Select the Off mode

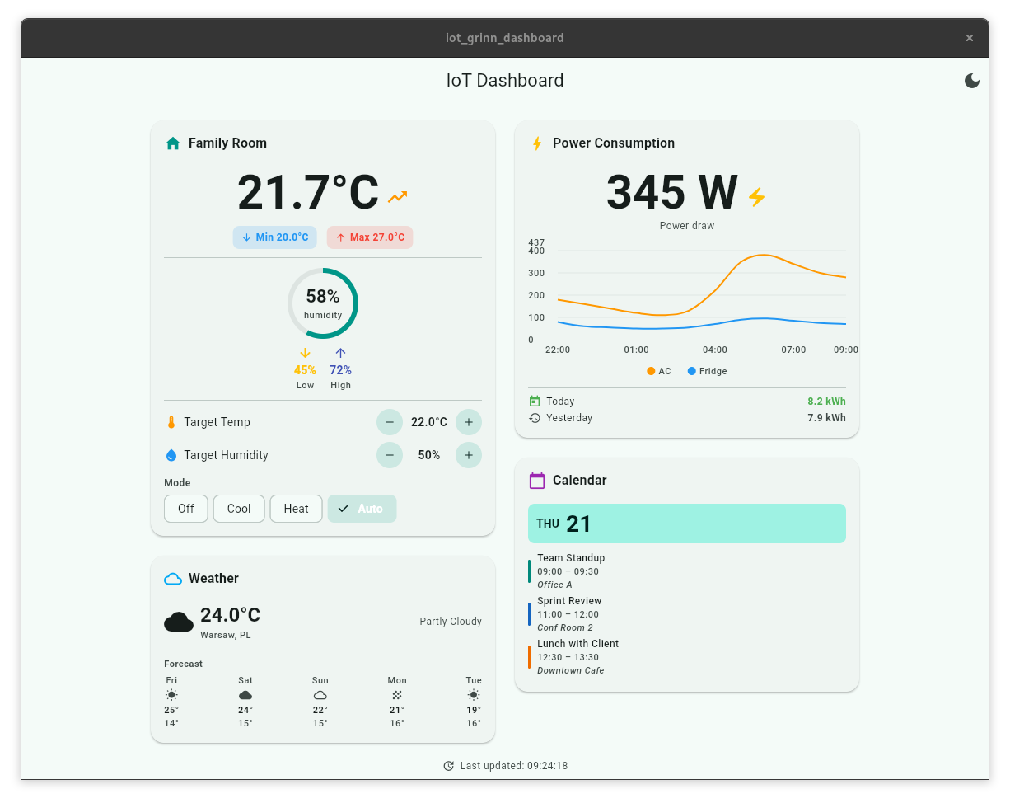(x=186, y=509)
